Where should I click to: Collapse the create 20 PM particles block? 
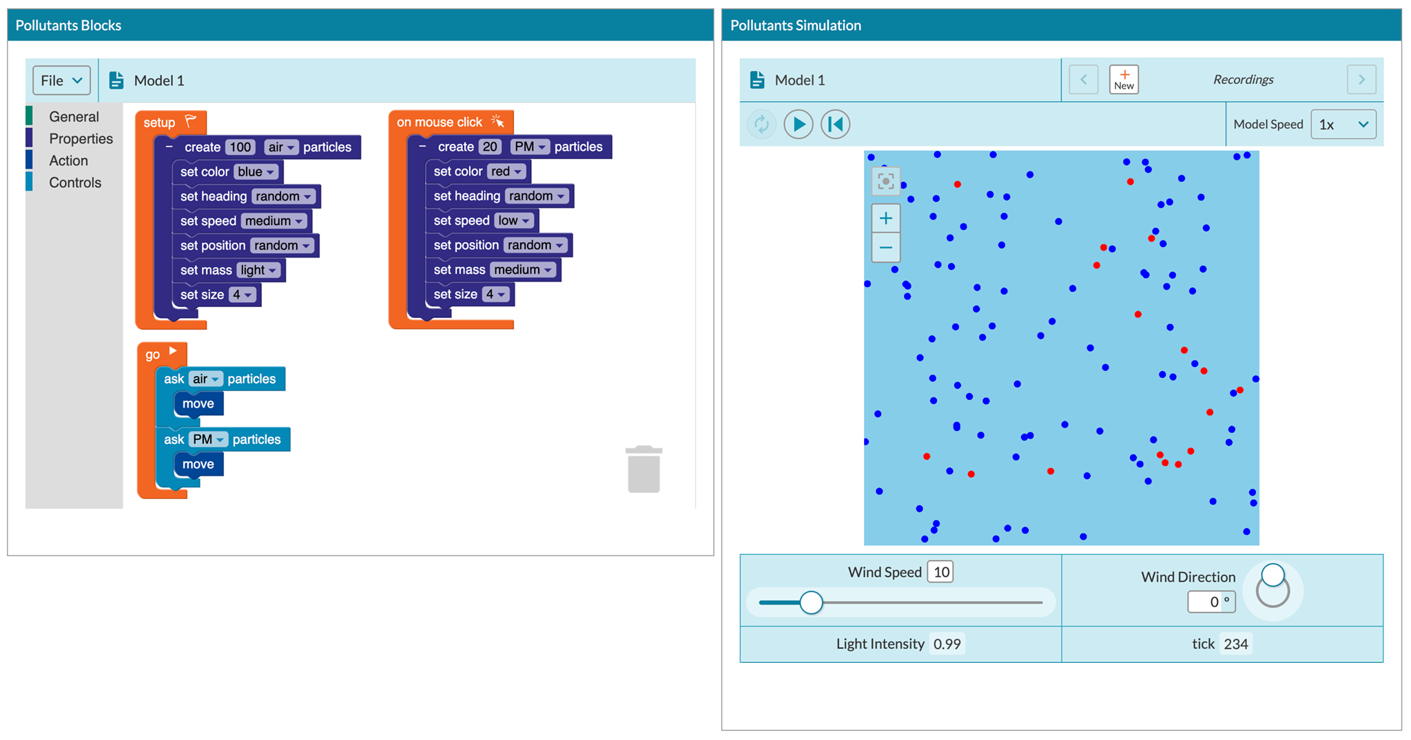[423, 147]
